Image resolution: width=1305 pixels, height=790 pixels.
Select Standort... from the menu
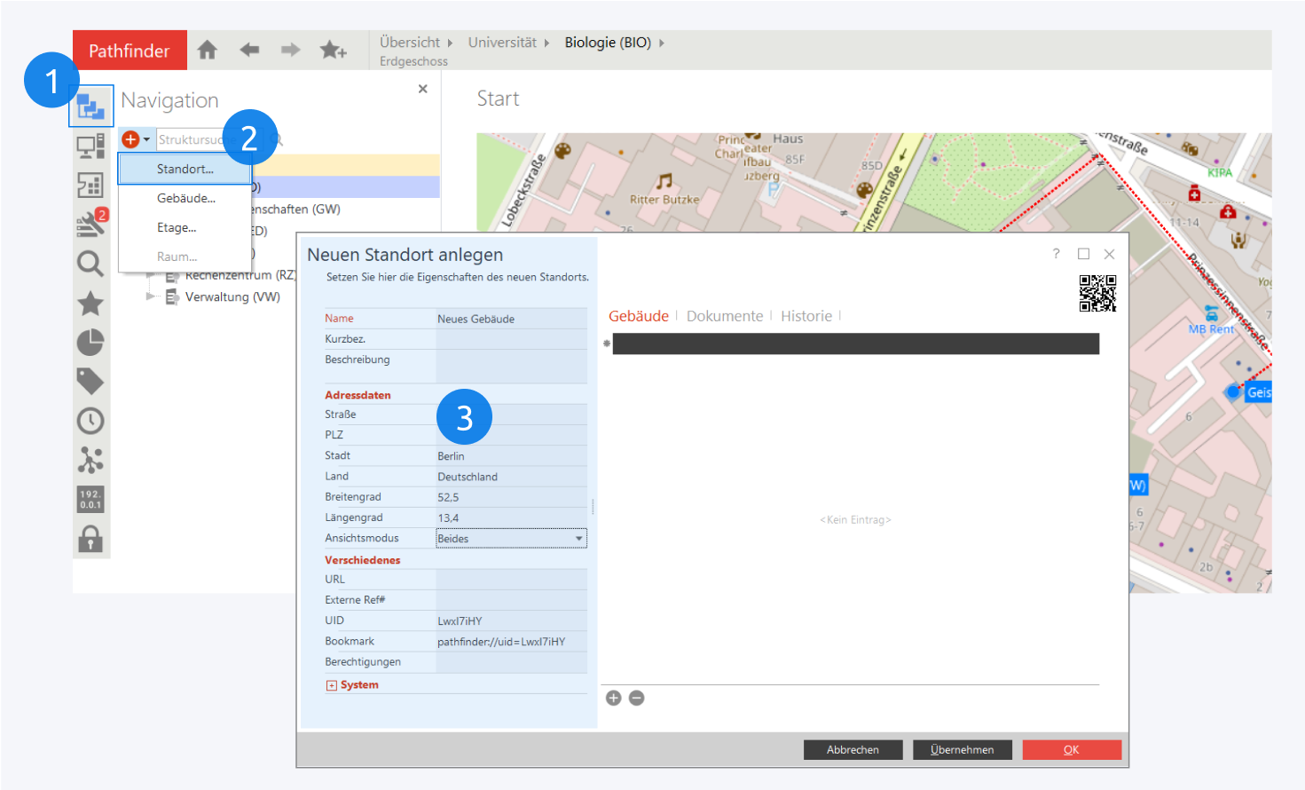(185, 170)
